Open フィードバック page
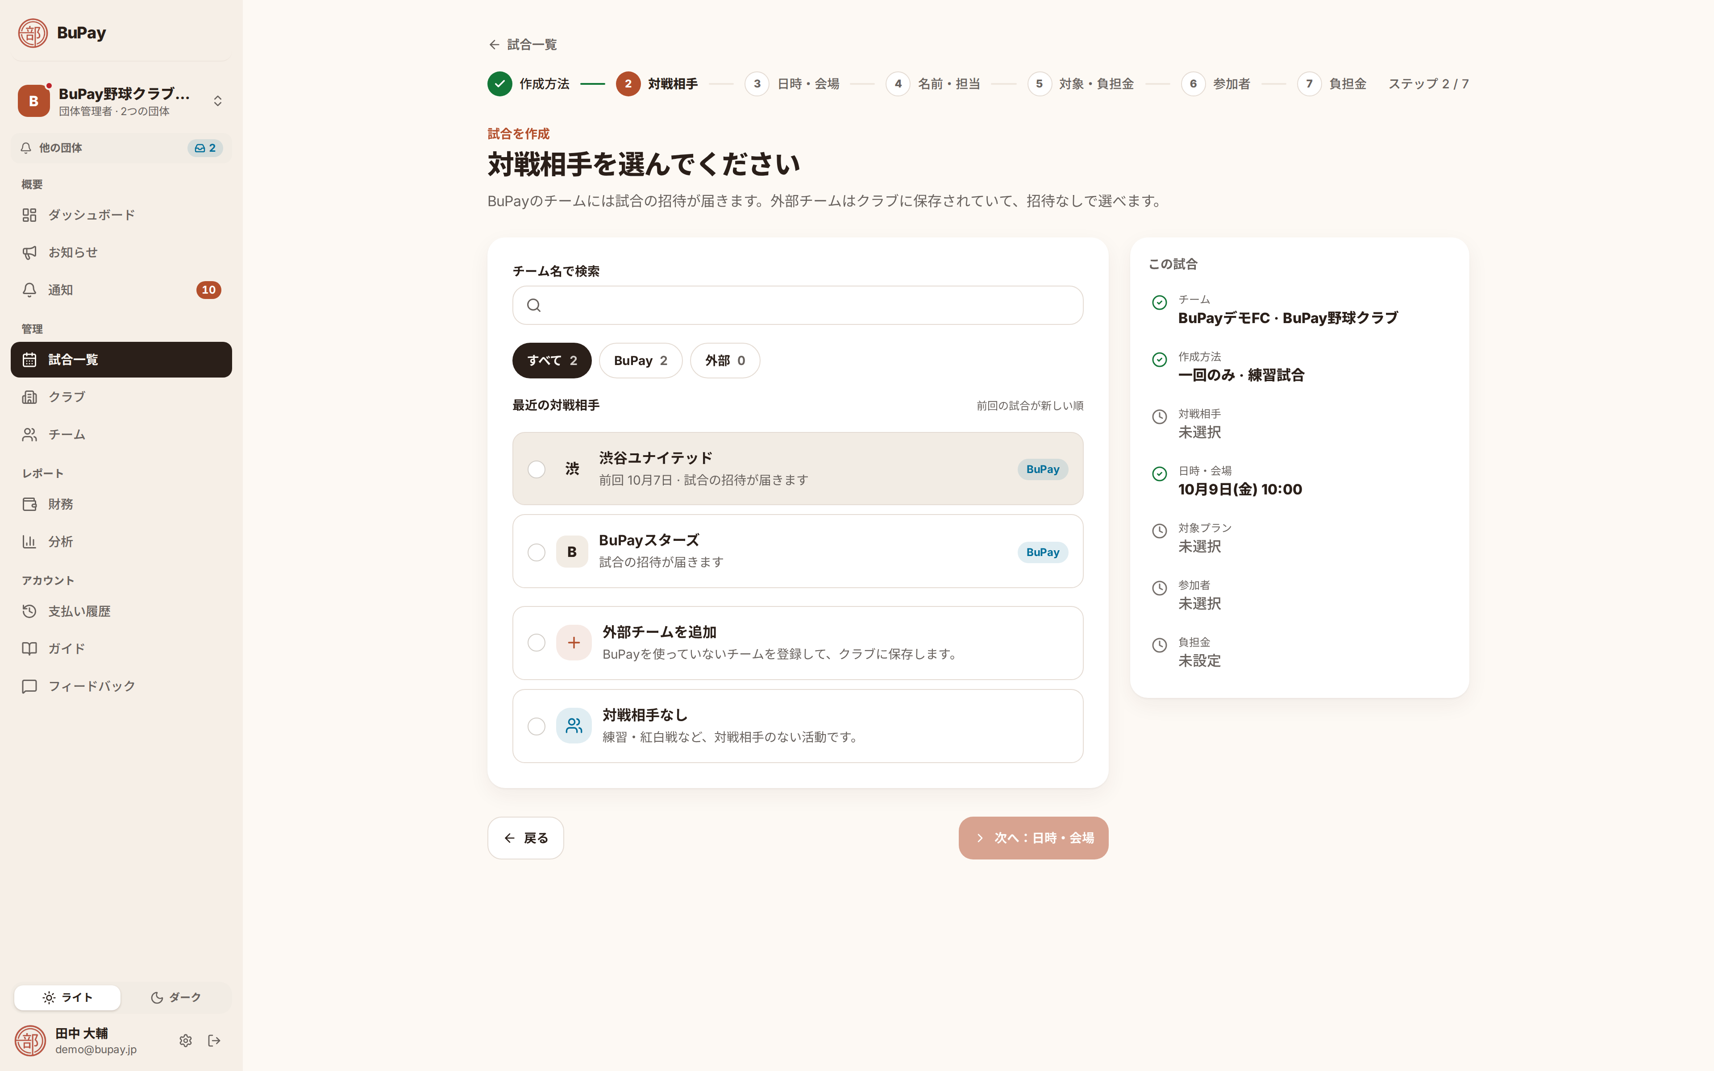The height and width of the screenshot is (1071, 1714). [x=121, y=686]
